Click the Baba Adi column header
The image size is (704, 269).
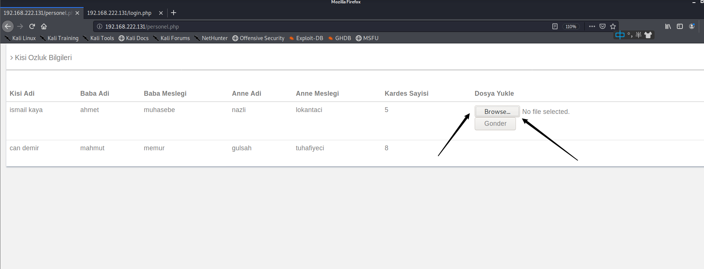click(x=94, y=94)
